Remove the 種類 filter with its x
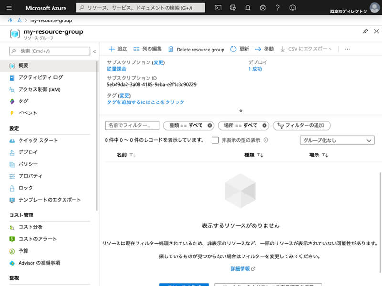The height and width of the screenshot is (286, 382). tap(210, 125)
